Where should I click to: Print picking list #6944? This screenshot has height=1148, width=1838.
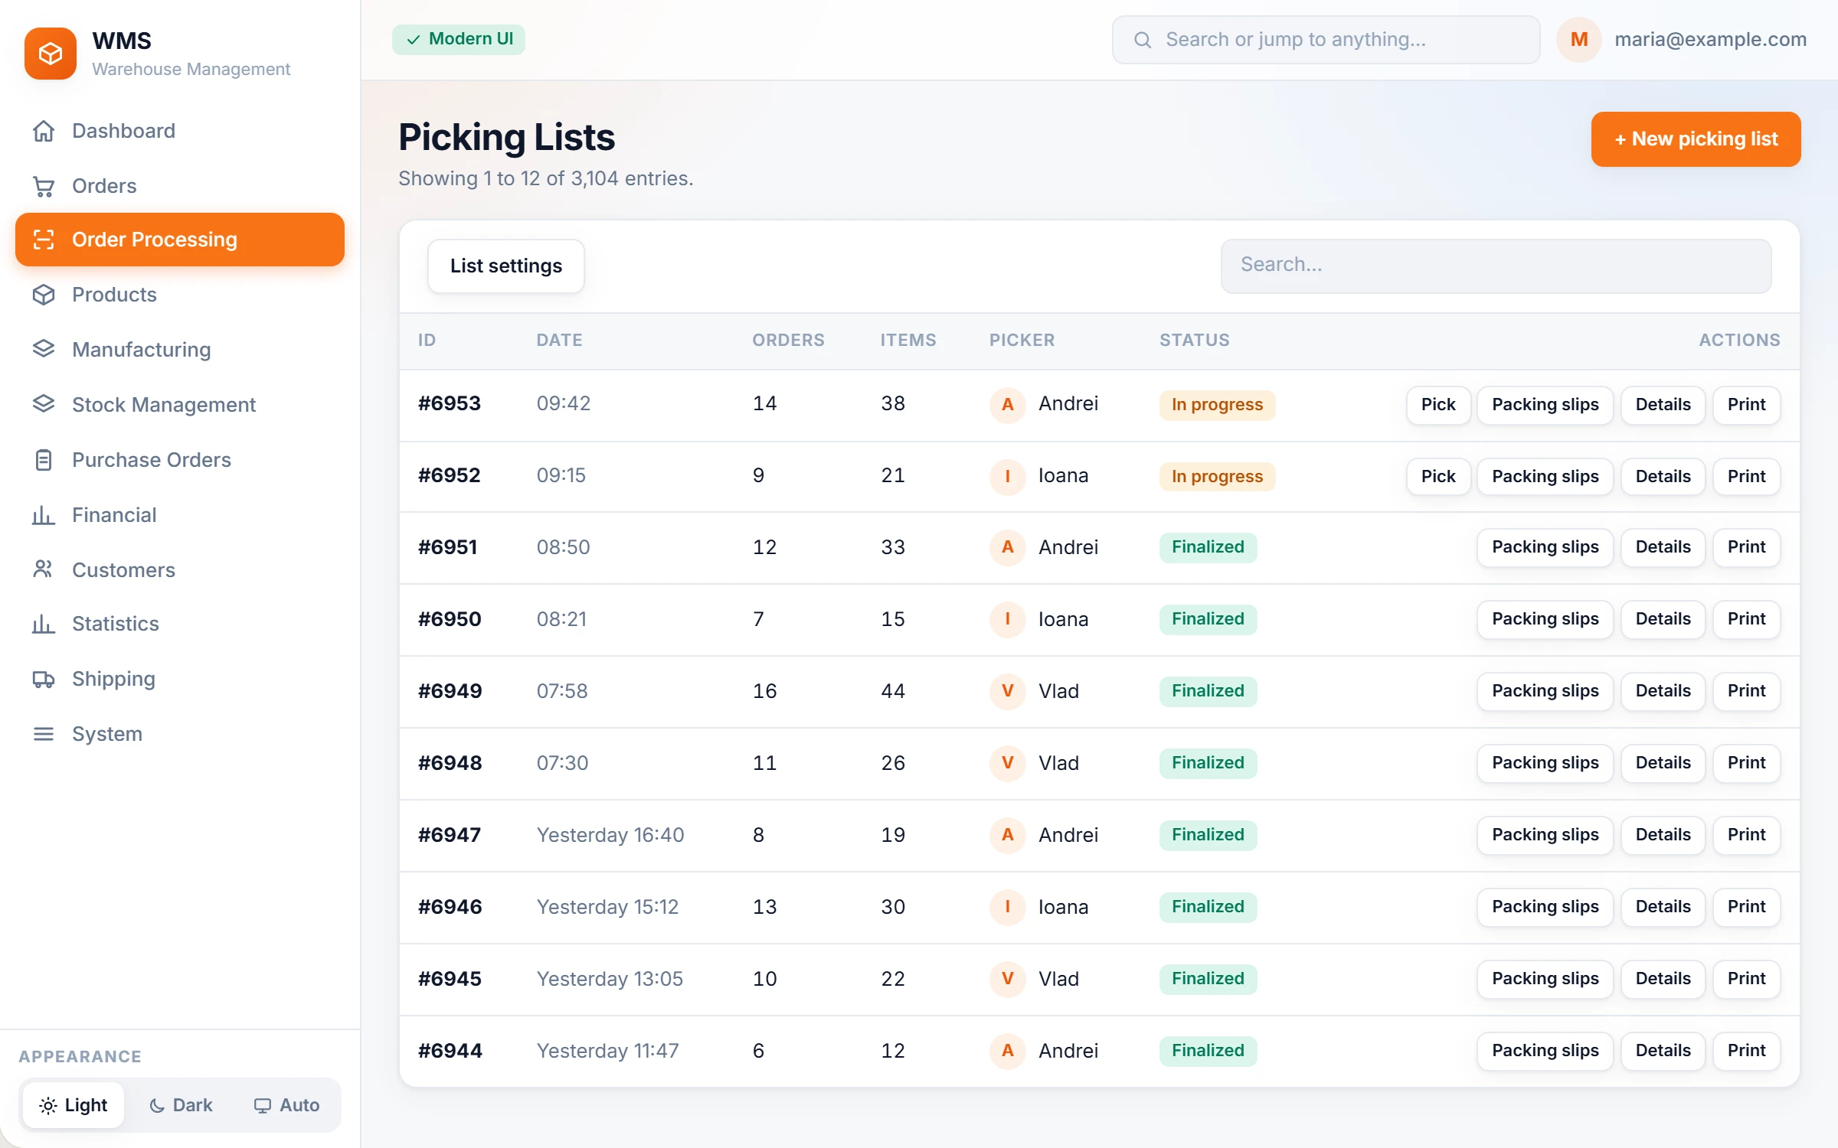[x=1746, y=1051]
